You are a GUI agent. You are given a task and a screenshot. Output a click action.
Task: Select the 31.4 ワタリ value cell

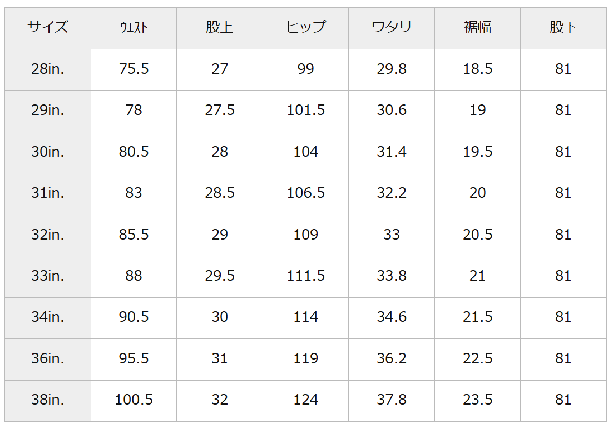pyautogui.click(x=392, y=152)
